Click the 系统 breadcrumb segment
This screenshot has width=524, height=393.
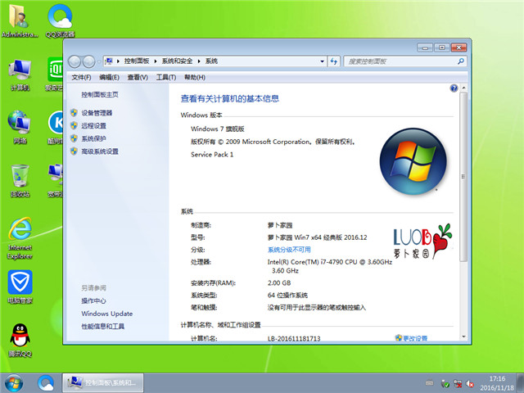pos(211,61)
